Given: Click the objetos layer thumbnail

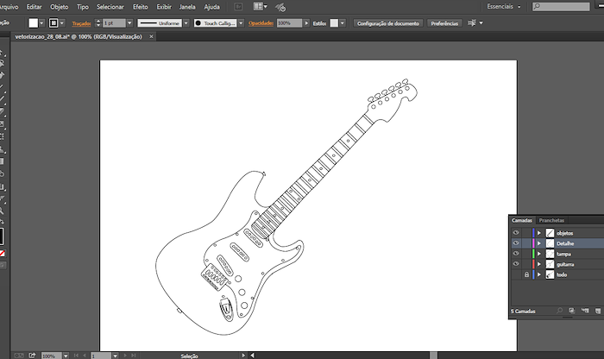Looking at the screenshot, I should coord(551,233).
